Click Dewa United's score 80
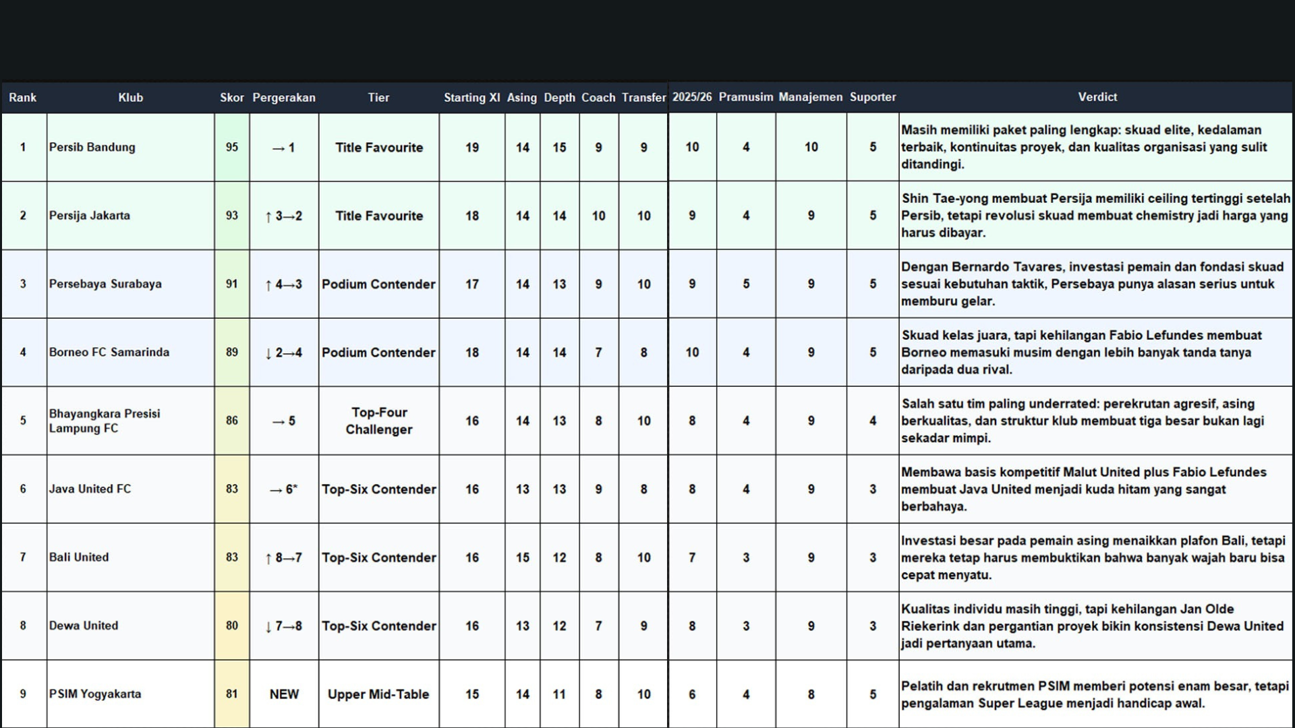 (232, 626)
